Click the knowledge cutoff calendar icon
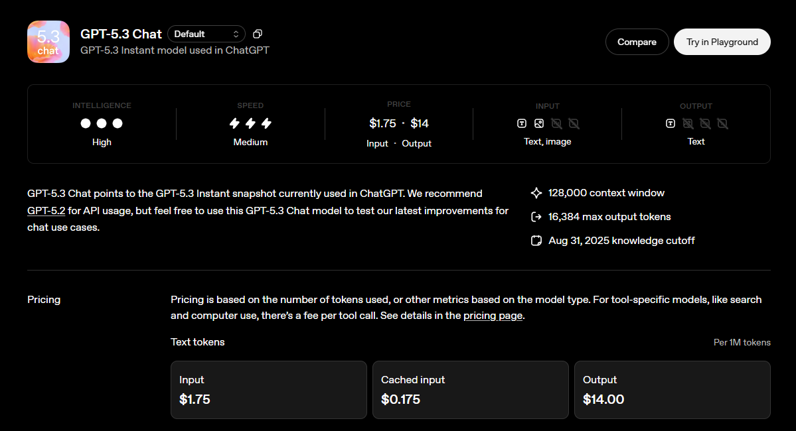 536,240
